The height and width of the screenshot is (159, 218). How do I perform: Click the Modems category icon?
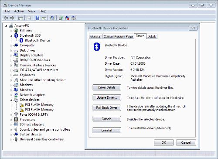16,85
